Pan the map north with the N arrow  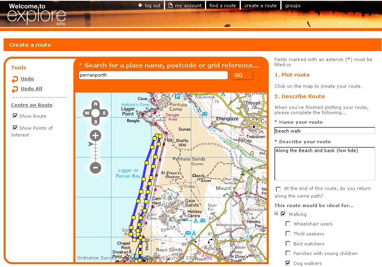click(96, 104)
